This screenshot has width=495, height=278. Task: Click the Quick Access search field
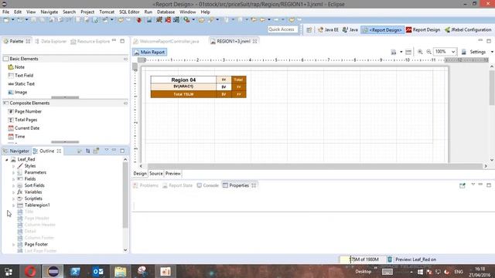click(x=282, y=29)
